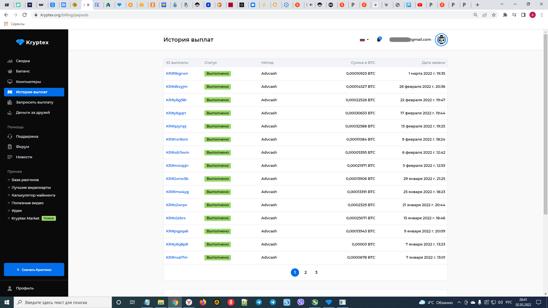Click the Форум document icon
Screen dimensions: 548x308
click(x=10, y=147)
